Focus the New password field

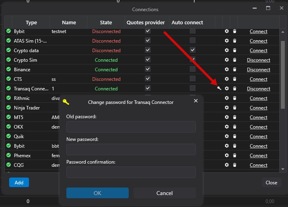(x=131, y=149)
